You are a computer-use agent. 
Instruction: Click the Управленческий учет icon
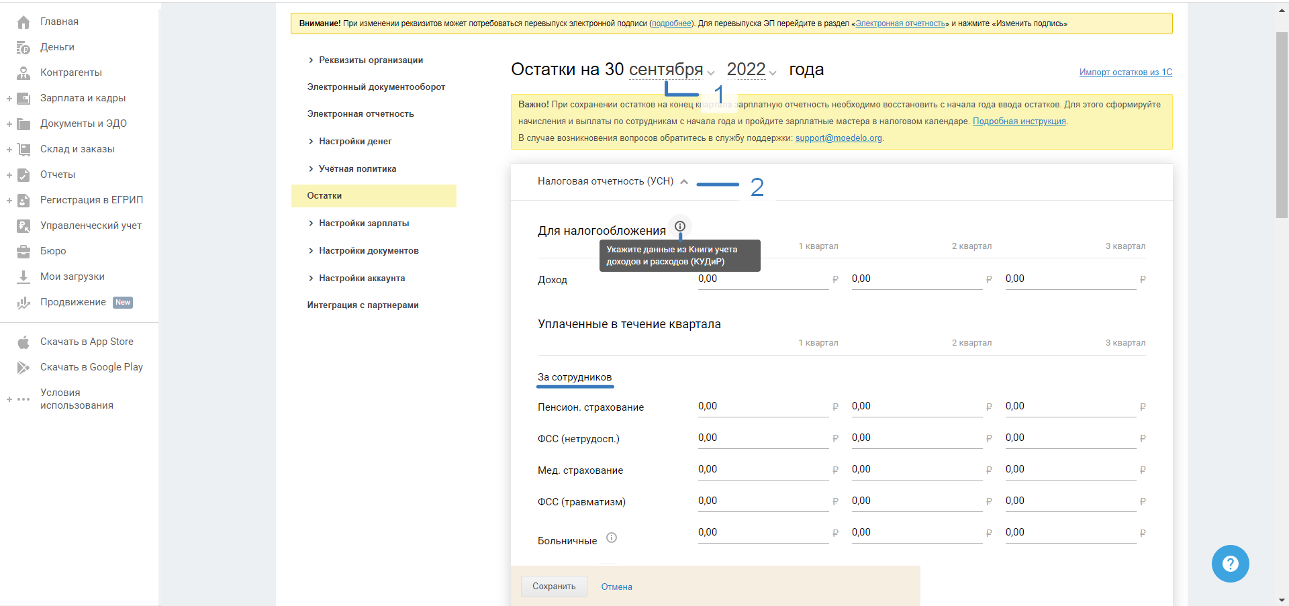click(23, 226)
